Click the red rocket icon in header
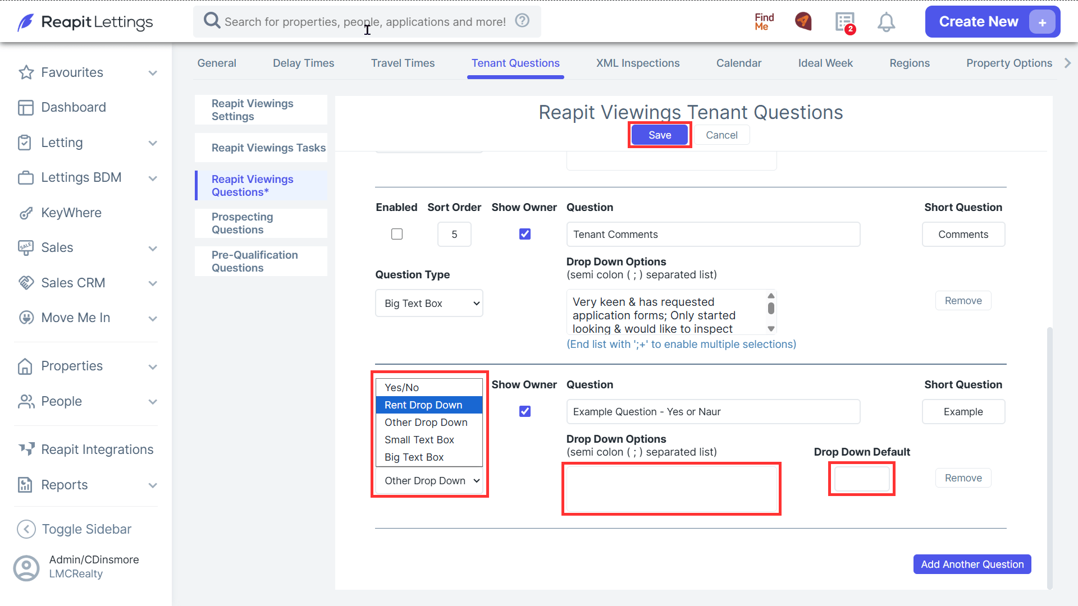The width and height of the screenshot is (1078, 606). click(x=803, y=21)
